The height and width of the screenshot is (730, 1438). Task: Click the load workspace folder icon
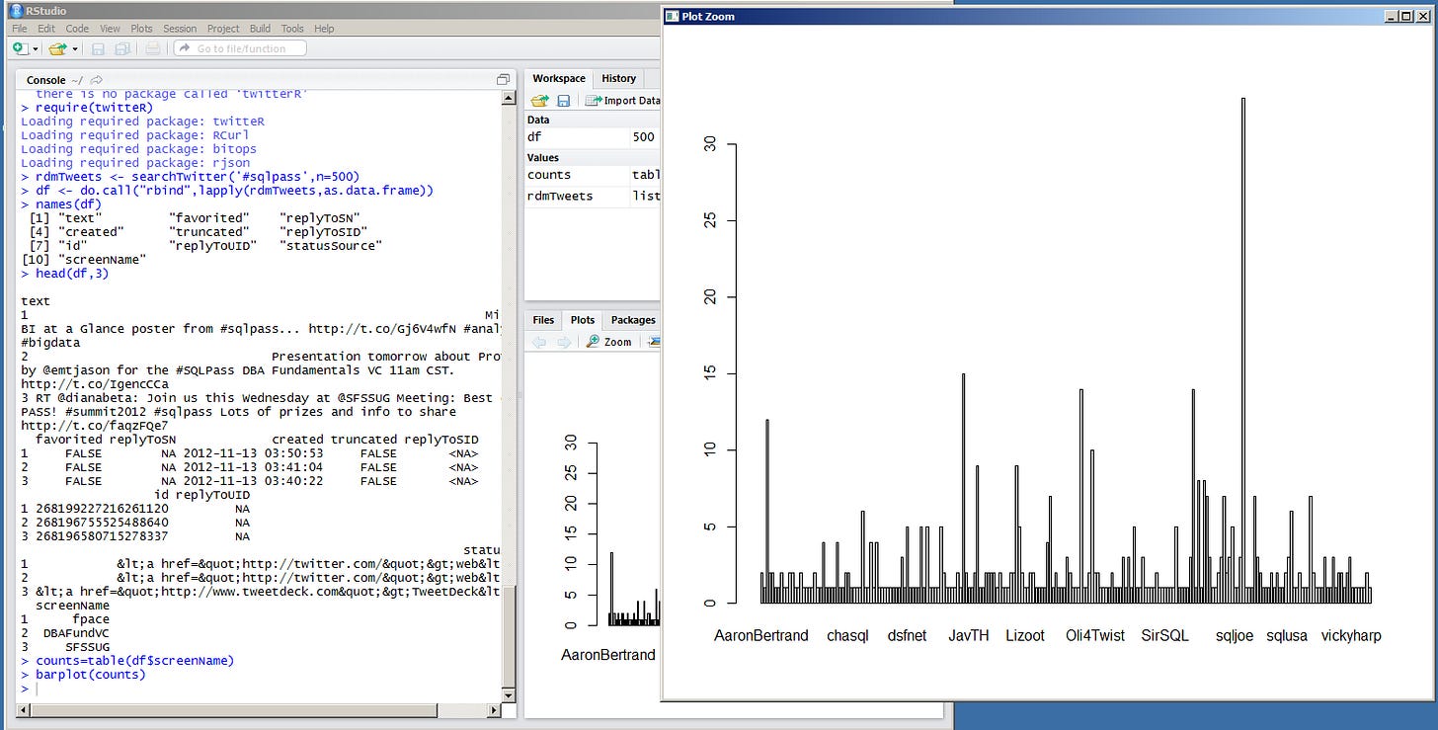(x=539, y=100)
